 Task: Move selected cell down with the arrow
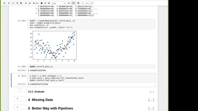click(30, 3)
